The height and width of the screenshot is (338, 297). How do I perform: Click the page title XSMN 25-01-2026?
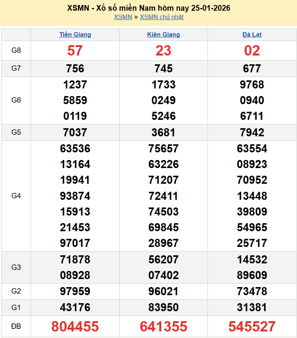[x=148, y=8]
